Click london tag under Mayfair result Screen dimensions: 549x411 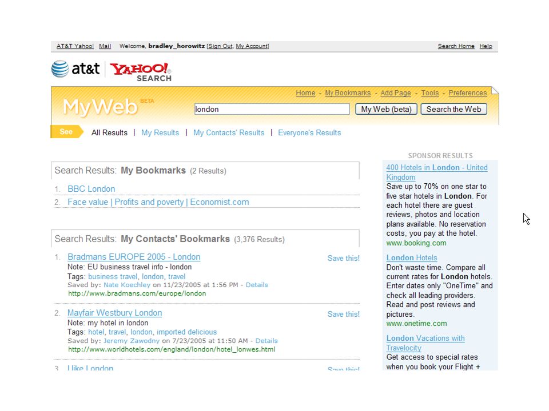141,332
